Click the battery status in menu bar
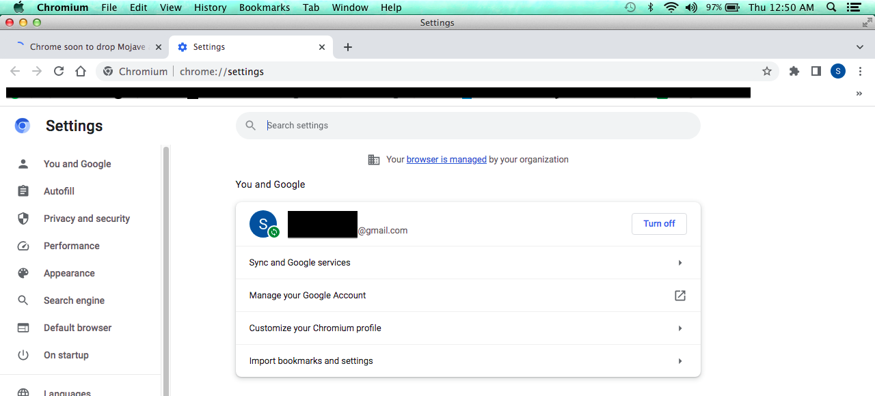This screenshot has height=396, width=875. pyautogui.click(x=724, y=8)
